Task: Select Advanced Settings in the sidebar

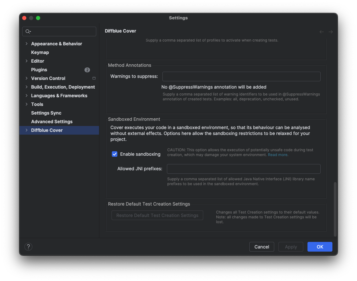Action: [52, 122]
